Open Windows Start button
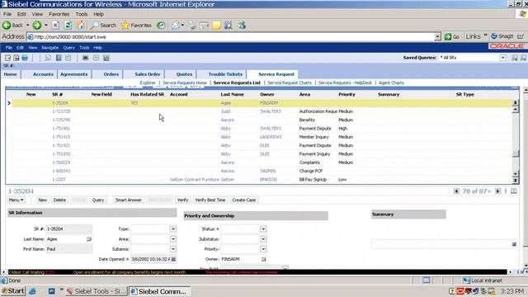Image resolution: width=528 pixels, height=297 pixels. click(x=13, y=291)
